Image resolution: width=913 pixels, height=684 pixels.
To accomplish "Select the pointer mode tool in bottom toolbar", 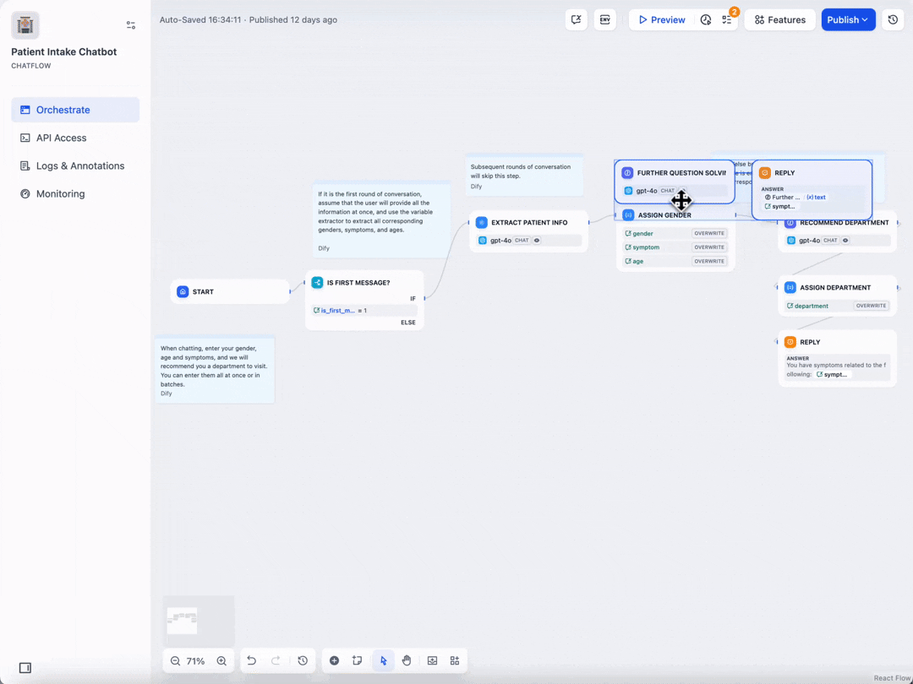I will point(382,660).
